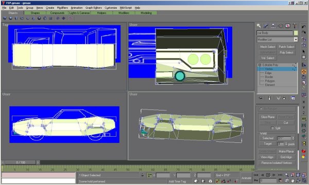Click the Cut button

pos(286,123)
